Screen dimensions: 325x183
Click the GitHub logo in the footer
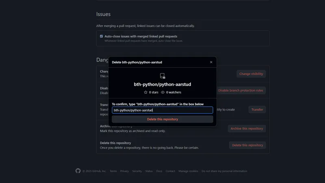point(78,171)
